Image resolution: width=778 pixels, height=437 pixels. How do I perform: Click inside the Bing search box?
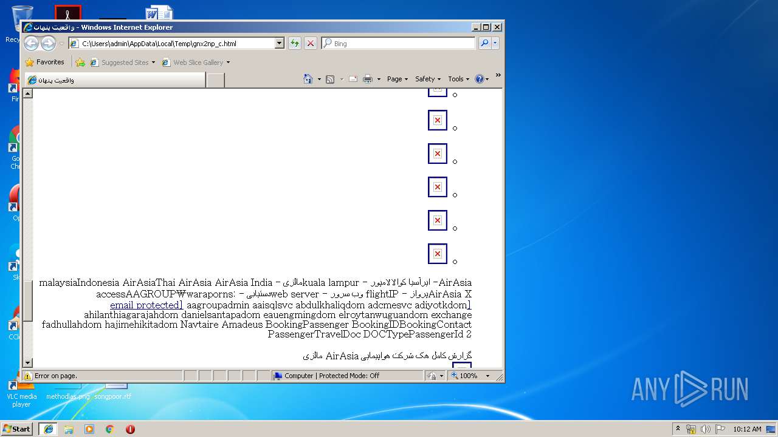[398, 43]
